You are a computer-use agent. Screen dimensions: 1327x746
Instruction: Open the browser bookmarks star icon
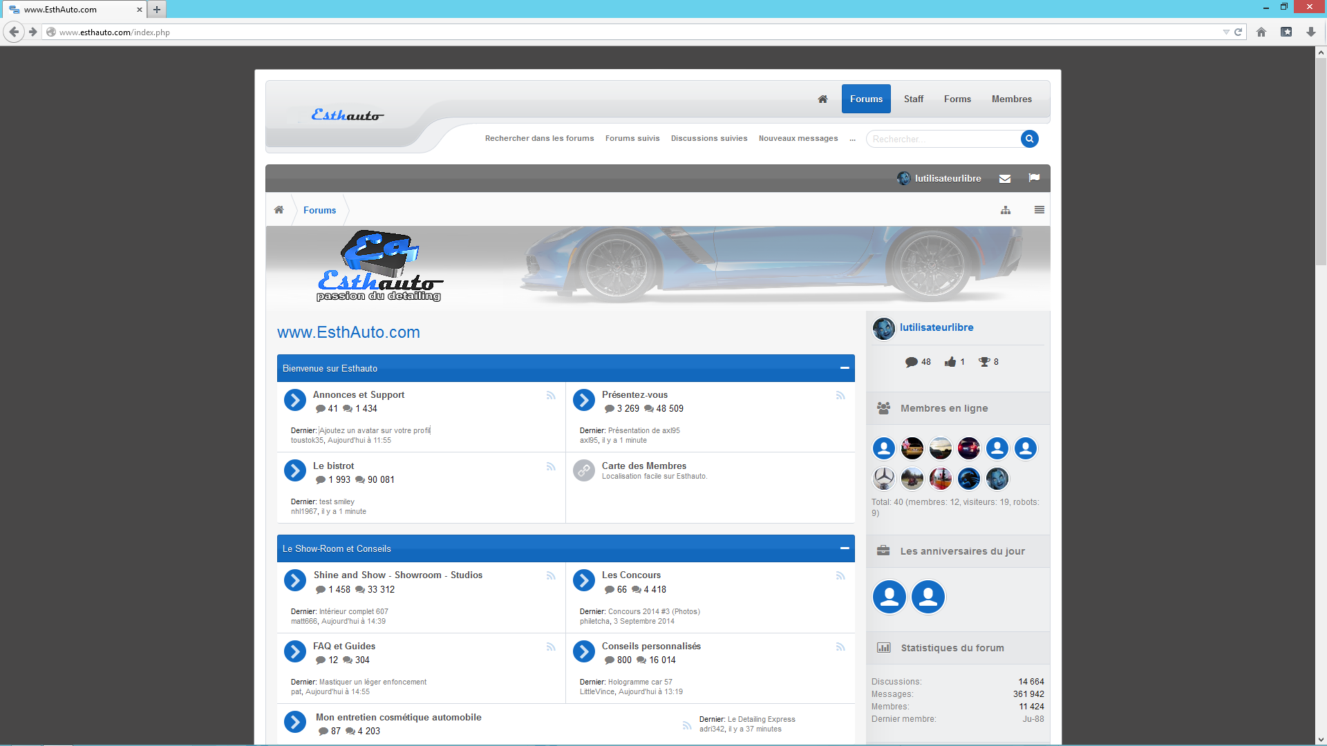pos(1286,32)
